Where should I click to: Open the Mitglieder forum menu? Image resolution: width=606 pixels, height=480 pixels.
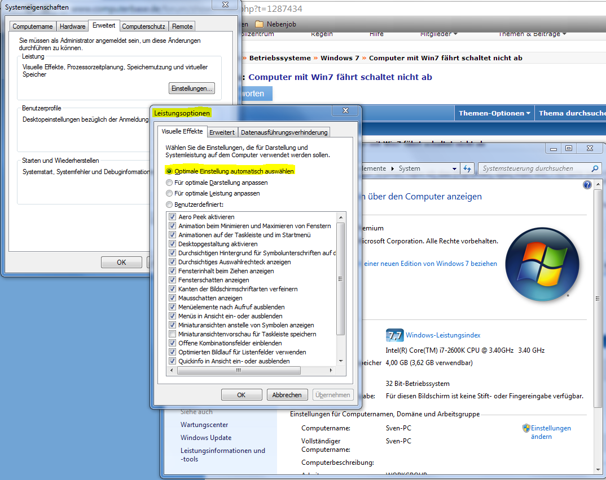click(438, 34)
